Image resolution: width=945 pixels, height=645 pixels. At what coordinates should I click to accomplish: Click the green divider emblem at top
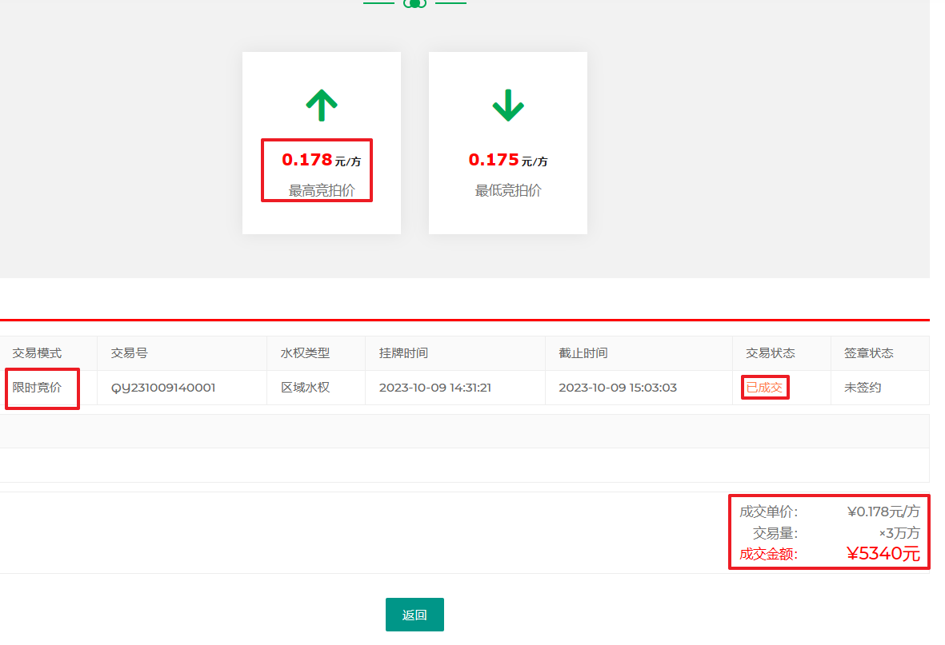pyautogui.click(x=414, y=3)
